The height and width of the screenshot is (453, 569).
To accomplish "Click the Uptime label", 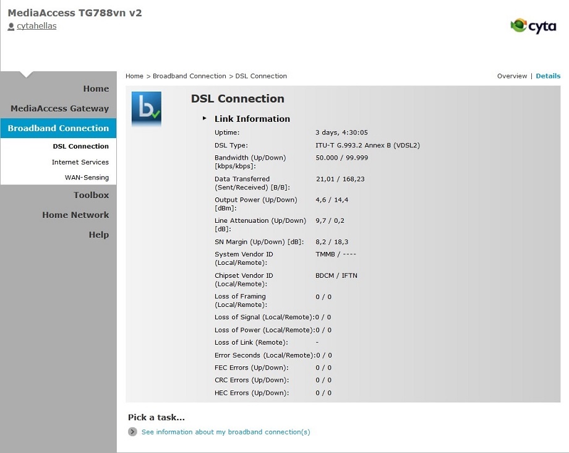I will (227, 133).
